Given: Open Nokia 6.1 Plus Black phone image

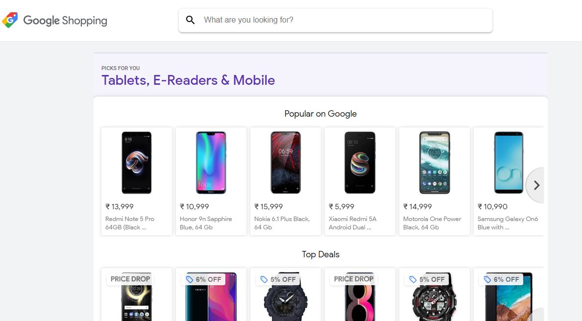Looking at the screenshot, I should (286, 162).
